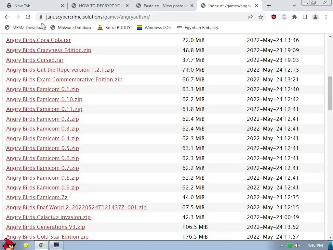The image size is (333, 250).
Task: Download Angry Birds Famicom 0.11.zip
Action: pos(44,109)
